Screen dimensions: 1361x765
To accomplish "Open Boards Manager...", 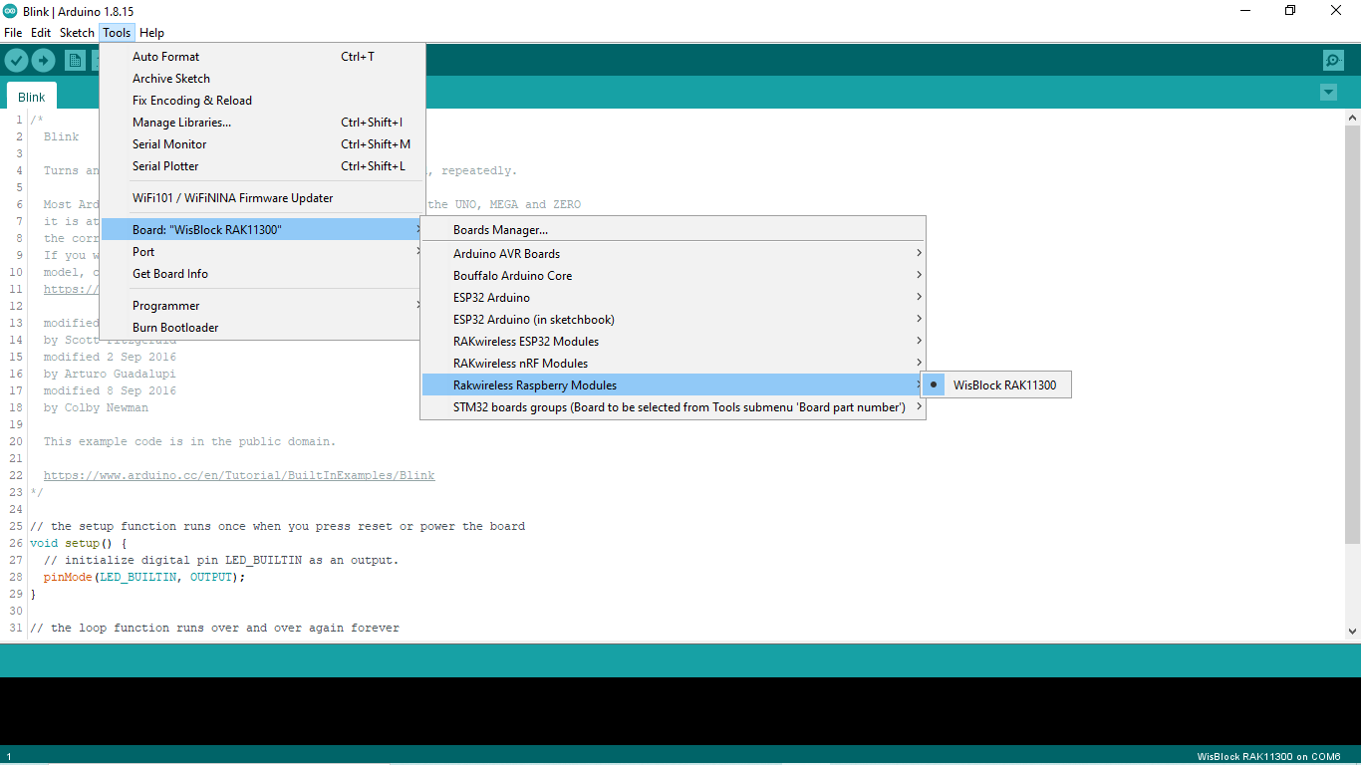I will click(x=674, y=230).
